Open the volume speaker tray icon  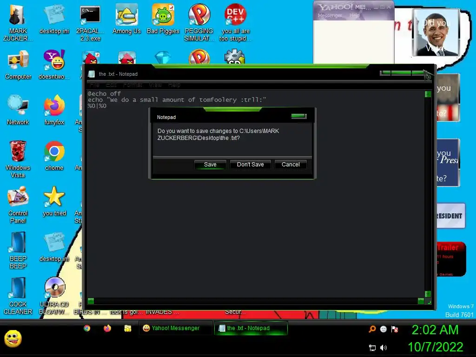tap(383, 348)
